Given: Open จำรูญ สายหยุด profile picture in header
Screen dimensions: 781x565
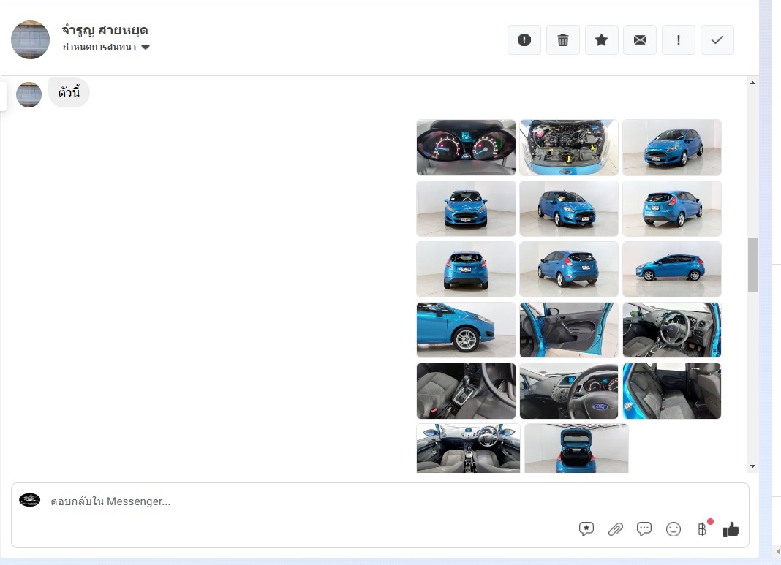Looking at the screenshot, I should tap(31, 39).
